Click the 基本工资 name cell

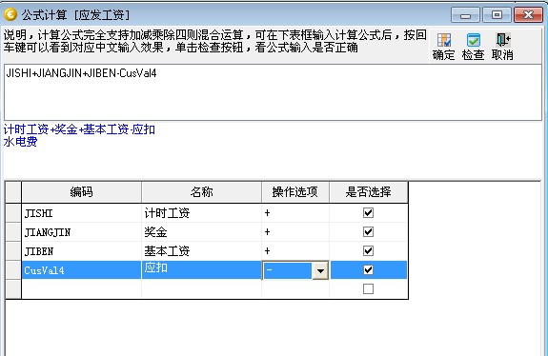click(202, 251)
